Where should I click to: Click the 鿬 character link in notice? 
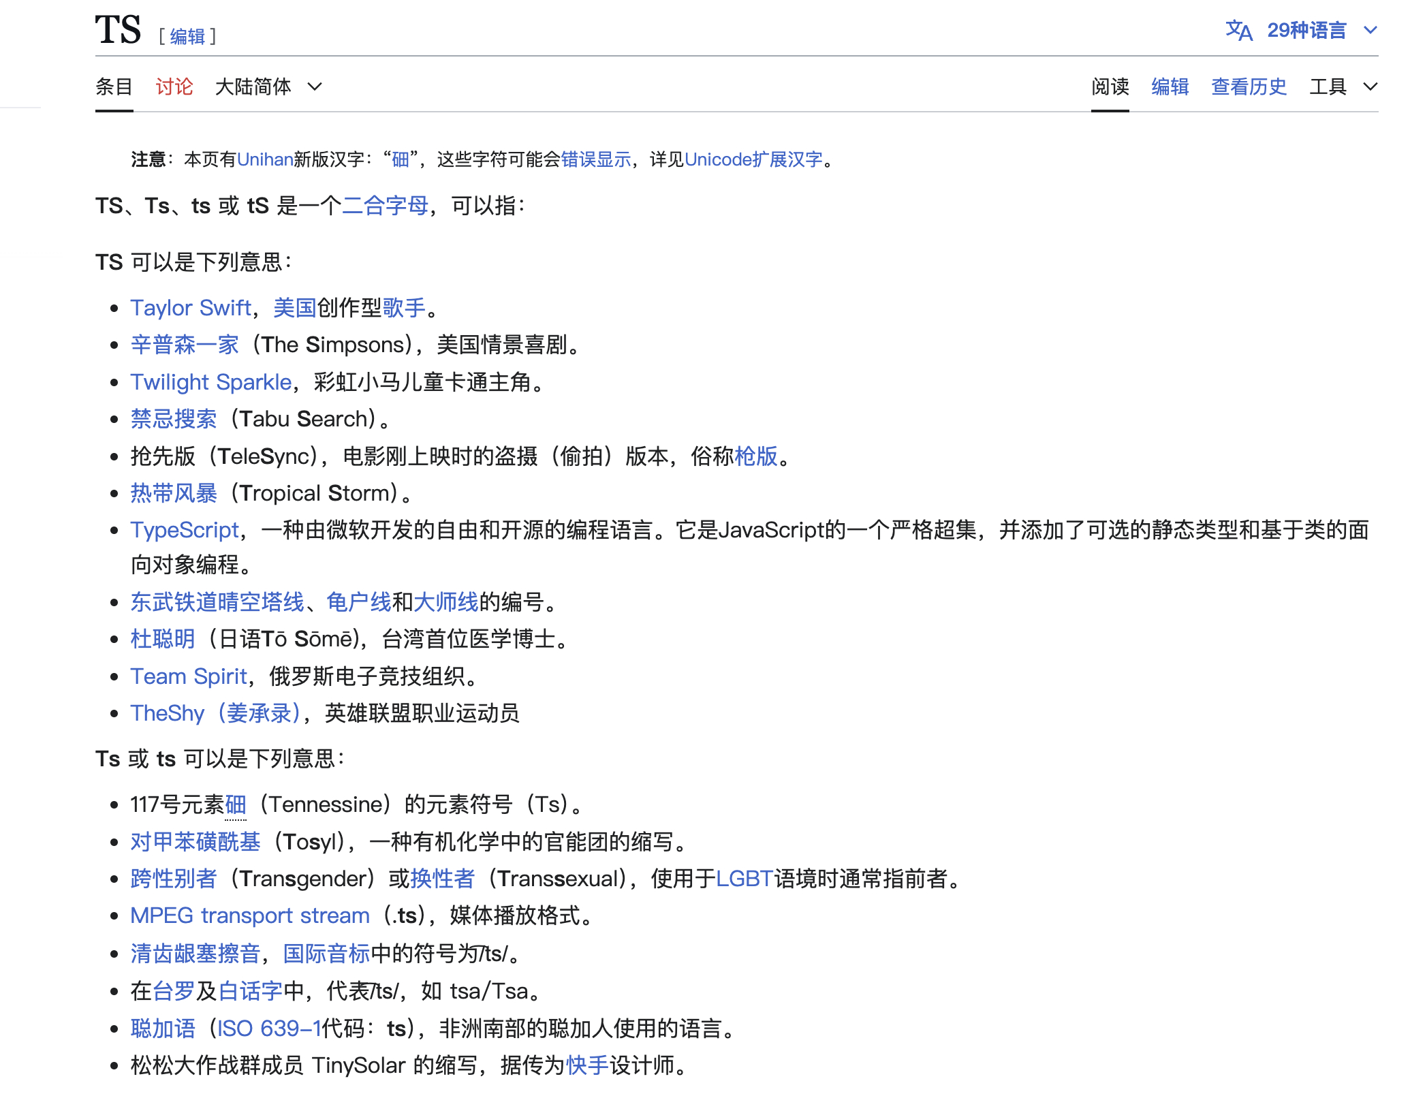tap(401, 159)
